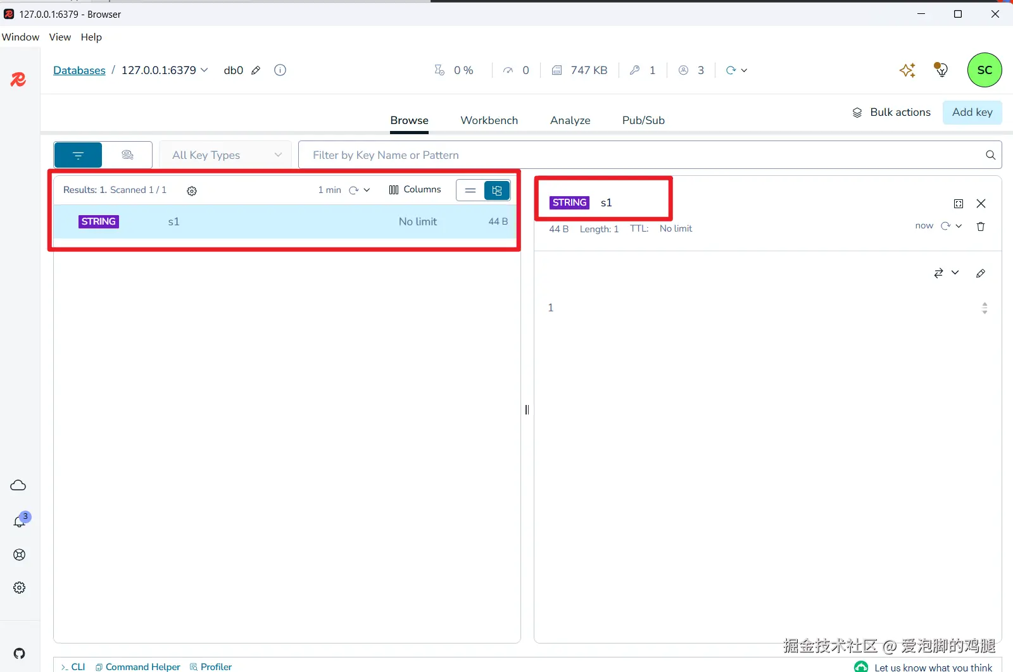This screenshot has height=672, width=1013.
Task: Open the Command Helper panel
Action: pos(137,667)
